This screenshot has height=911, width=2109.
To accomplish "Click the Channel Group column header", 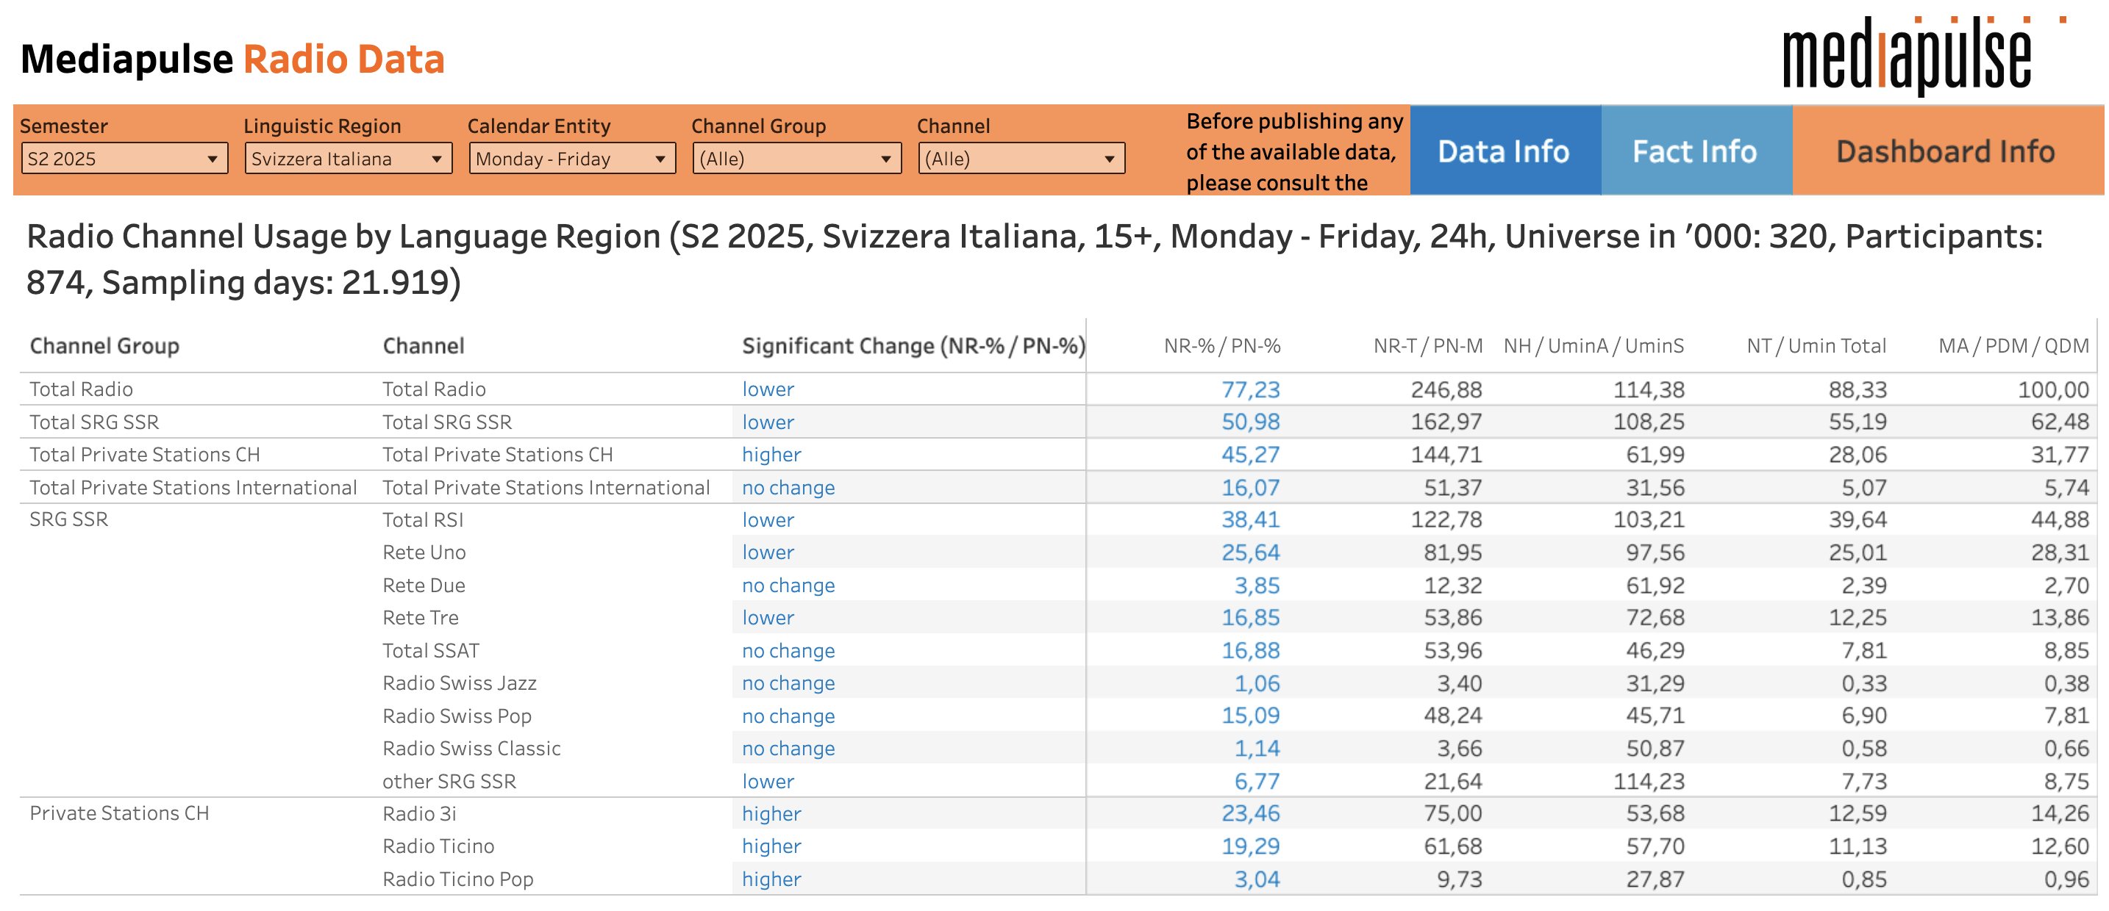I will pyautogui.click(x=104, y=346).
